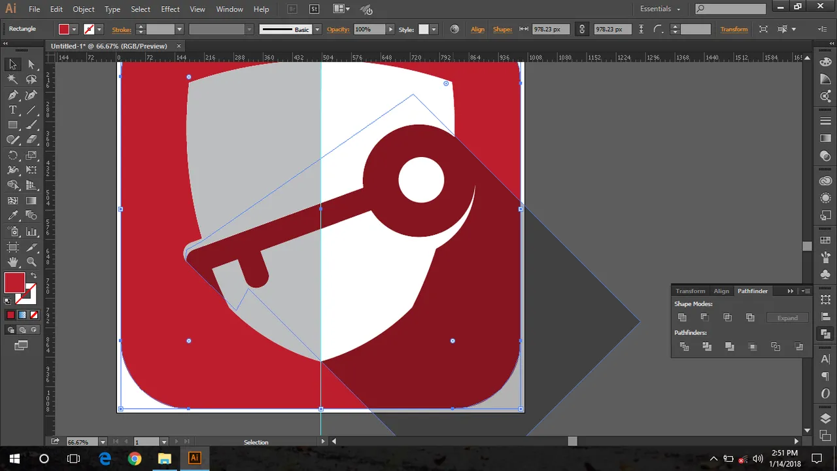Open the Effect menu

pyautogui.click(x=170, y=9)
